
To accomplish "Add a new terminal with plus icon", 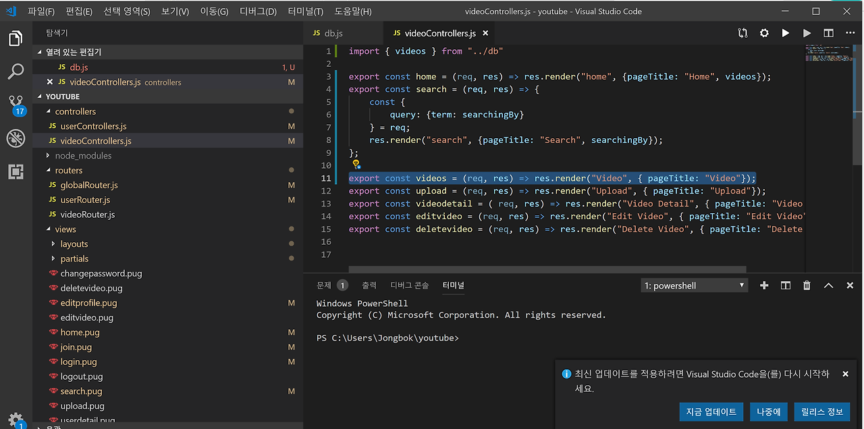I will (x=764, y=285).
